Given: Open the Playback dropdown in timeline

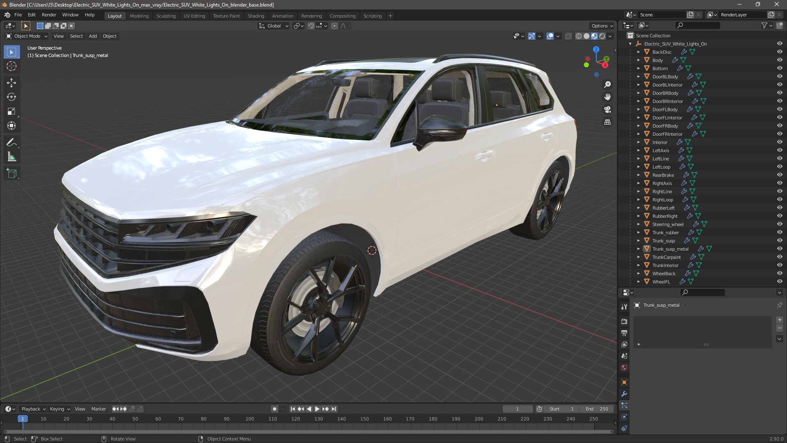Looking at the screenshot, I should click(33, 409).
